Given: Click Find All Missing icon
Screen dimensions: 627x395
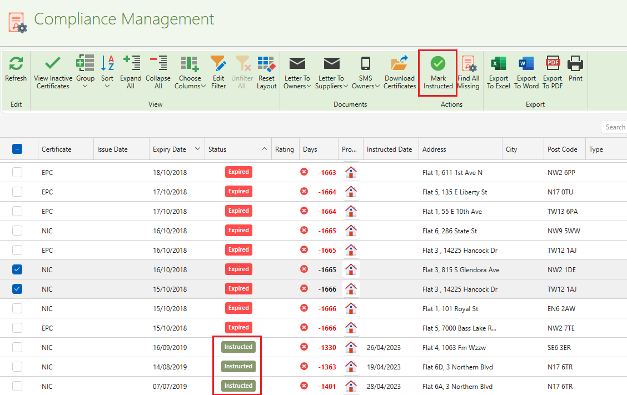Looking at the screenshot, I should pyautogui.click(x=468, y=64).
